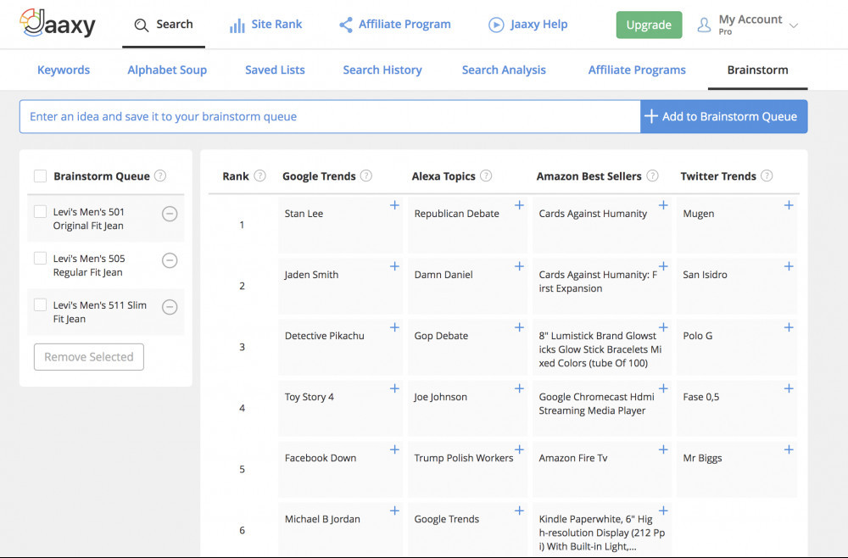Viewport: 848px width, 558px height.
Task: Open Google Trends help icon
Action: click(366, 176)
